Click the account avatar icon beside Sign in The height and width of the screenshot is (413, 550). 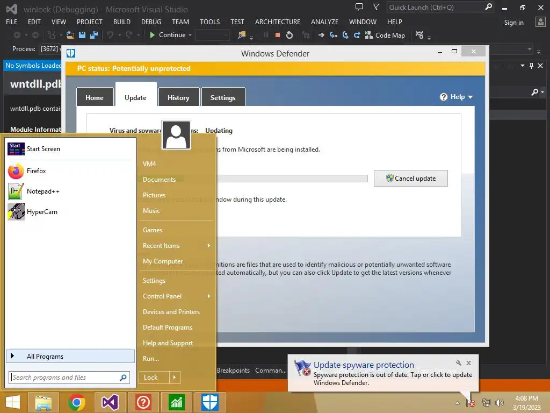click(x=540, y=22)
